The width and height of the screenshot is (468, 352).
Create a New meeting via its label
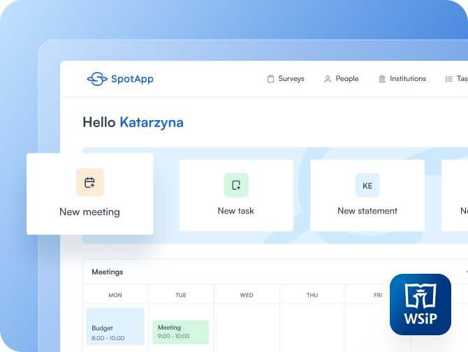coord(89,212)
